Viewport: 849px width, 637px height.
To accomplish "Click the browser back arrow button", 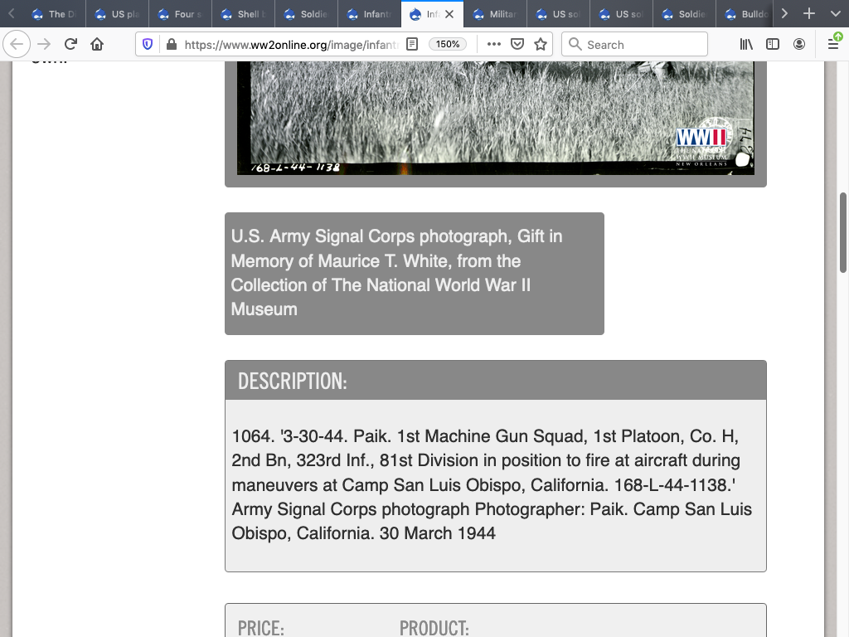I will click(x=17, y=44).
